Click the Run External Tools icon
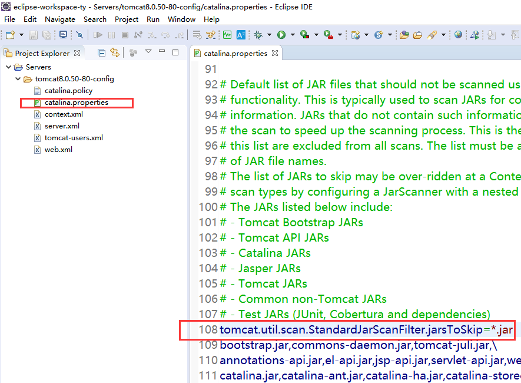Screen dimensions: 521x383 [328, 35]
